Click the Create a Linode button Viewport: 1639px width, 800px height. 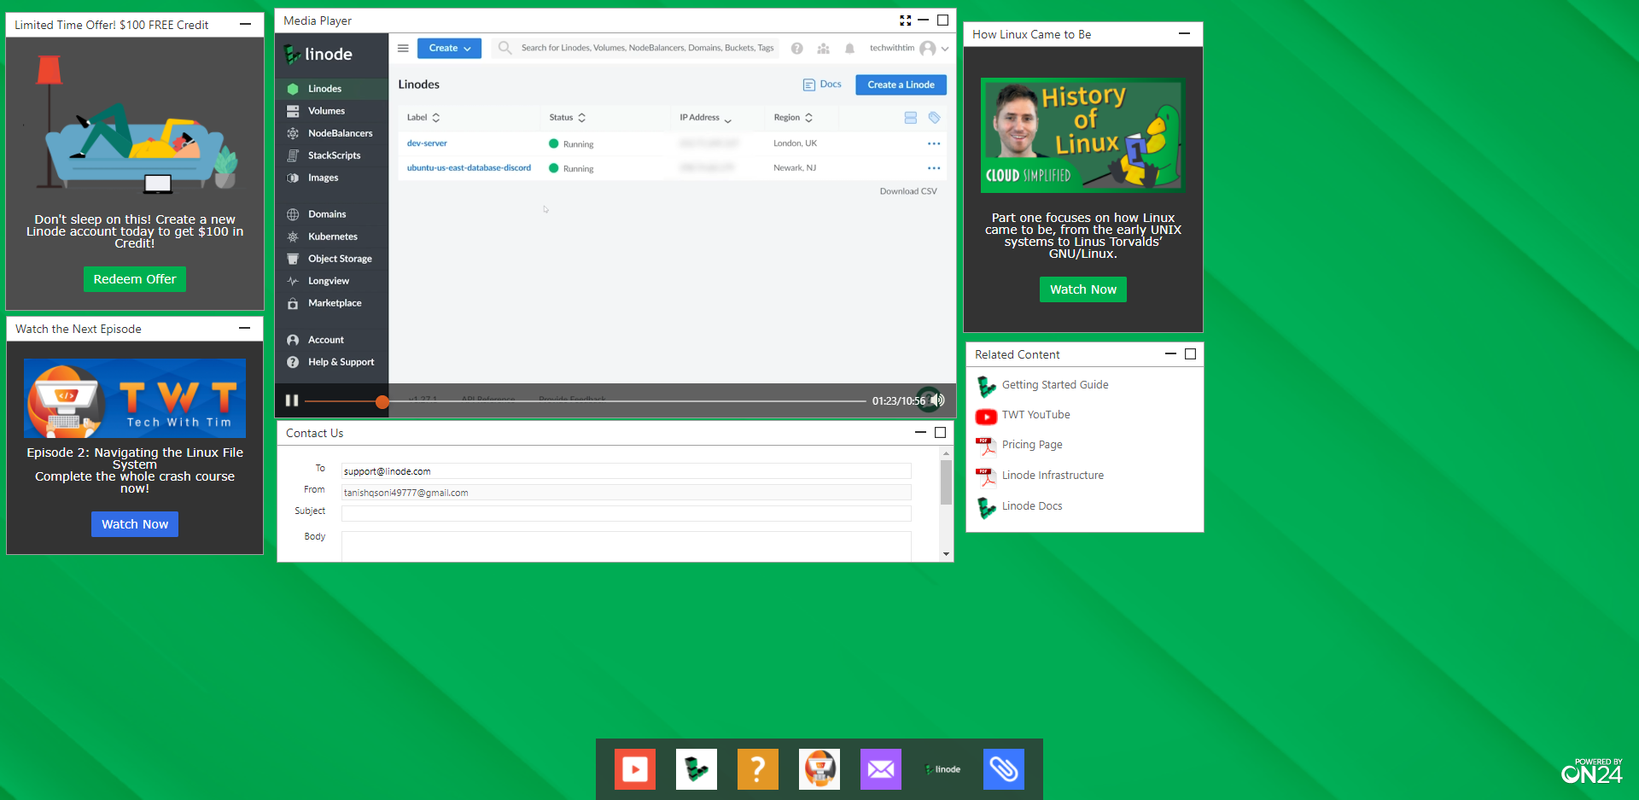(x=901, y=85)
